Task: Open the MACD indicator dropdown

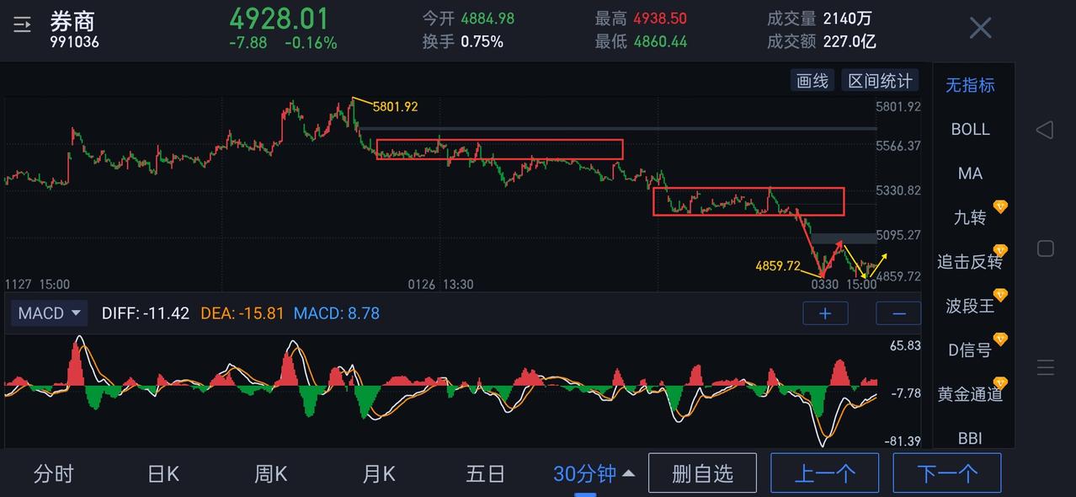Action: [x=50, y=313]
